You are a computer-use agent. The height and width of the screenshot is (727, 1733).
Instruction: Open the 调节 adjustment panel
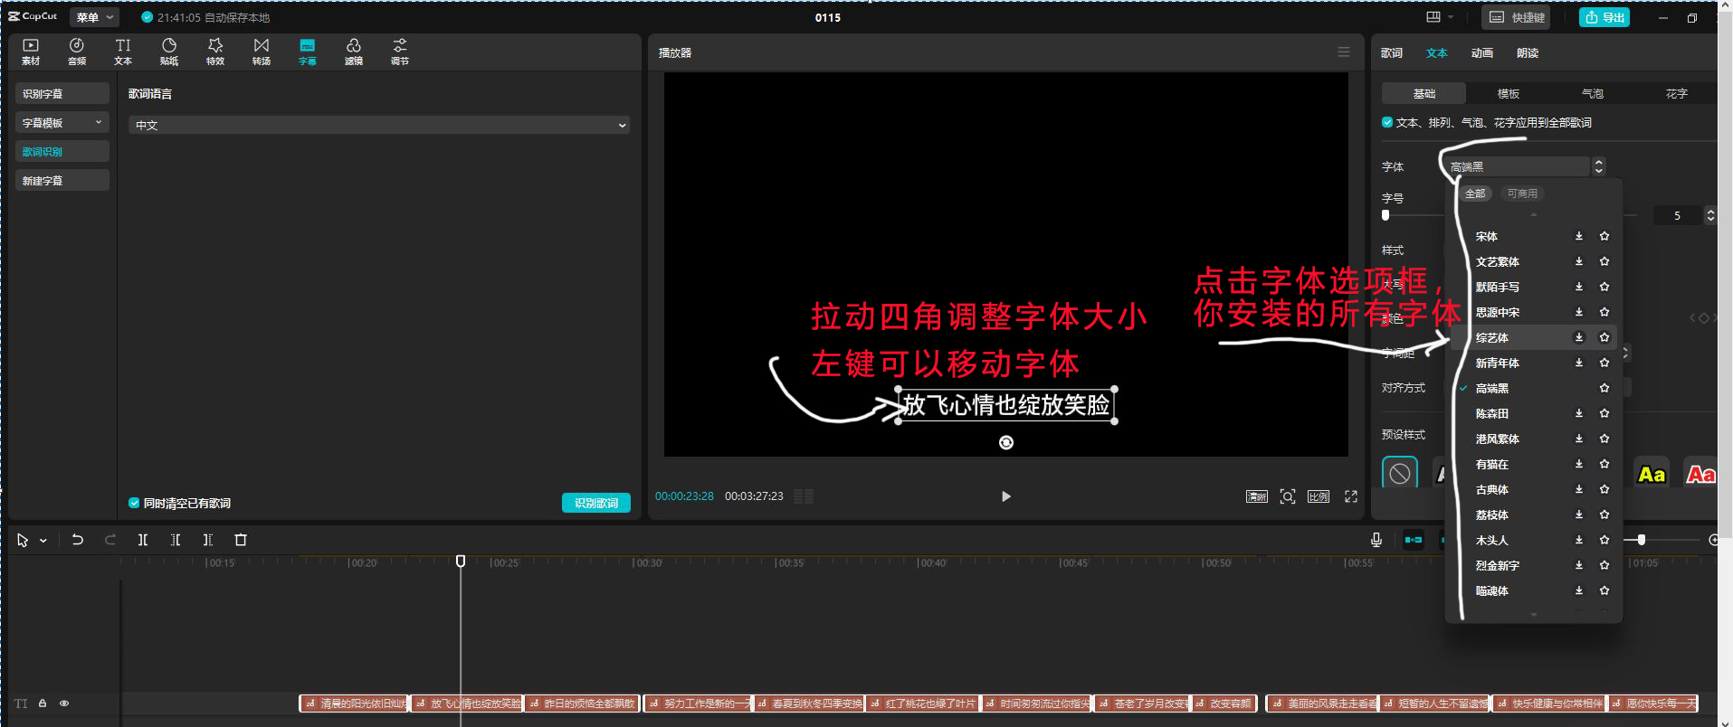(x=400, y=52)
